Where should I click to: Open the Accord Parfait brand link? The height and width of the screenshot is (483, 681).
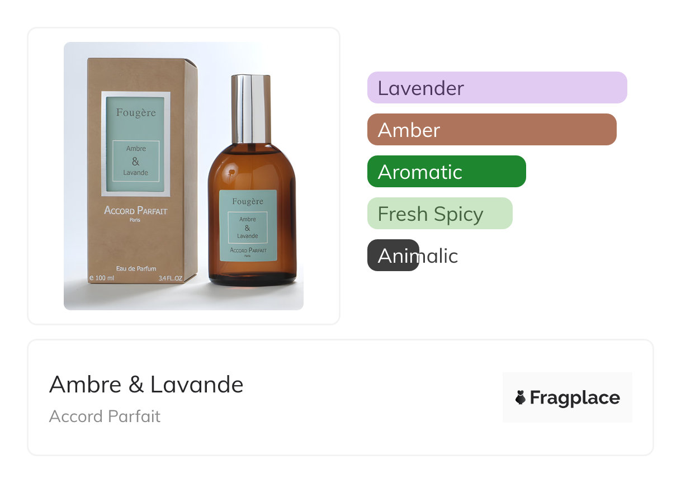tap(105, 416)
